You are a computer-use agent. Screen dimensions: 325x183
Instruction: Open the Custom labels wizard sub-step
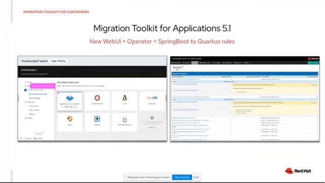point(34,110)
